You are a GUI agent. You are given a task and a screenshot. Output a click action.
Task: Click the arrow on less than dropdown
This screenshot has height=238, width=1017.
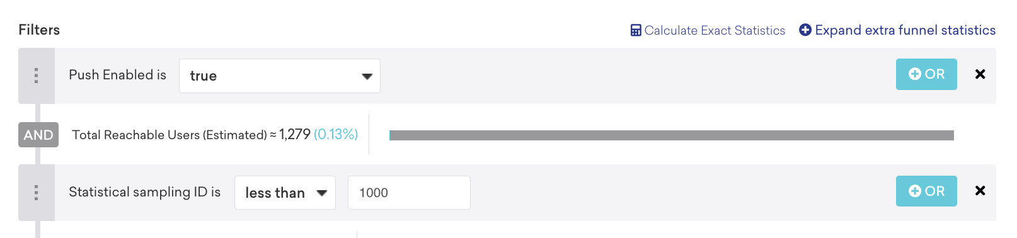[x=322, y=193]
